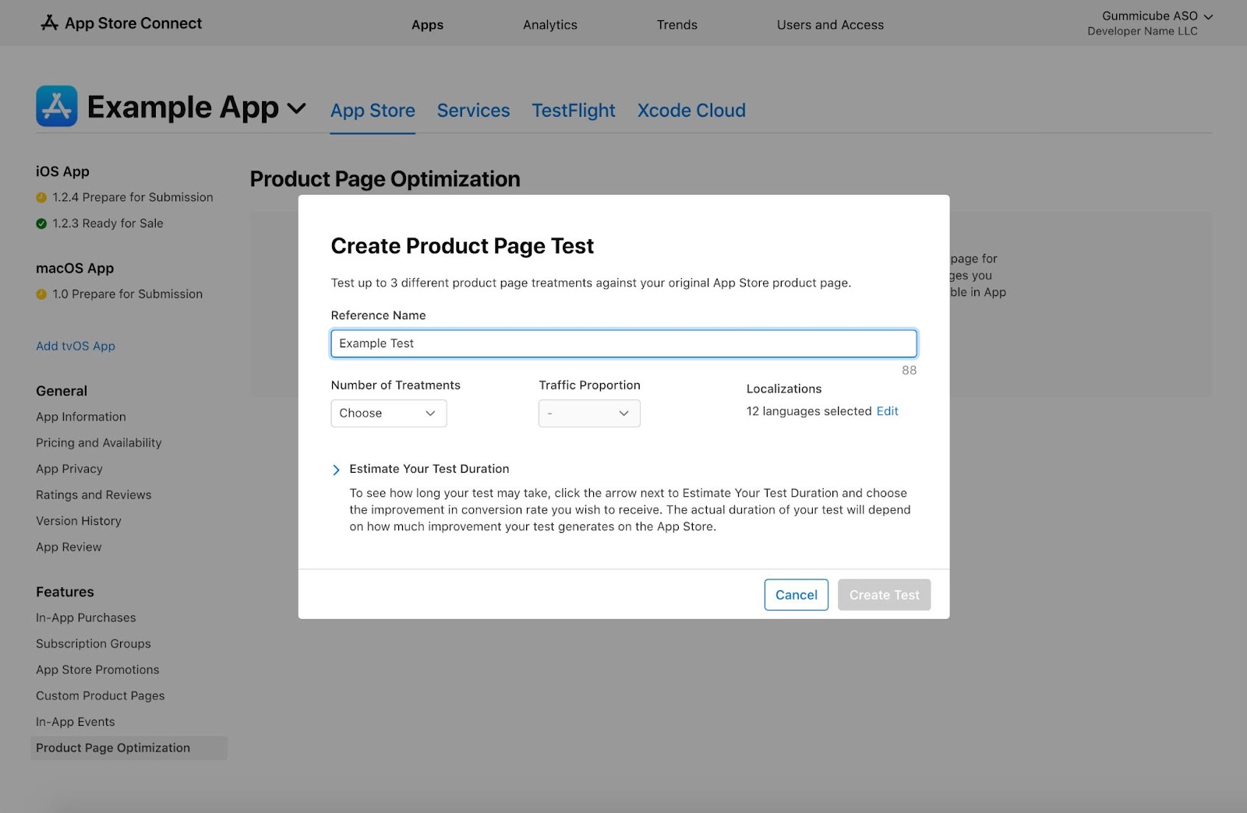Click the Example App blue icon
This screenshot has width=1247, height=813.
[x=56, y=106]
